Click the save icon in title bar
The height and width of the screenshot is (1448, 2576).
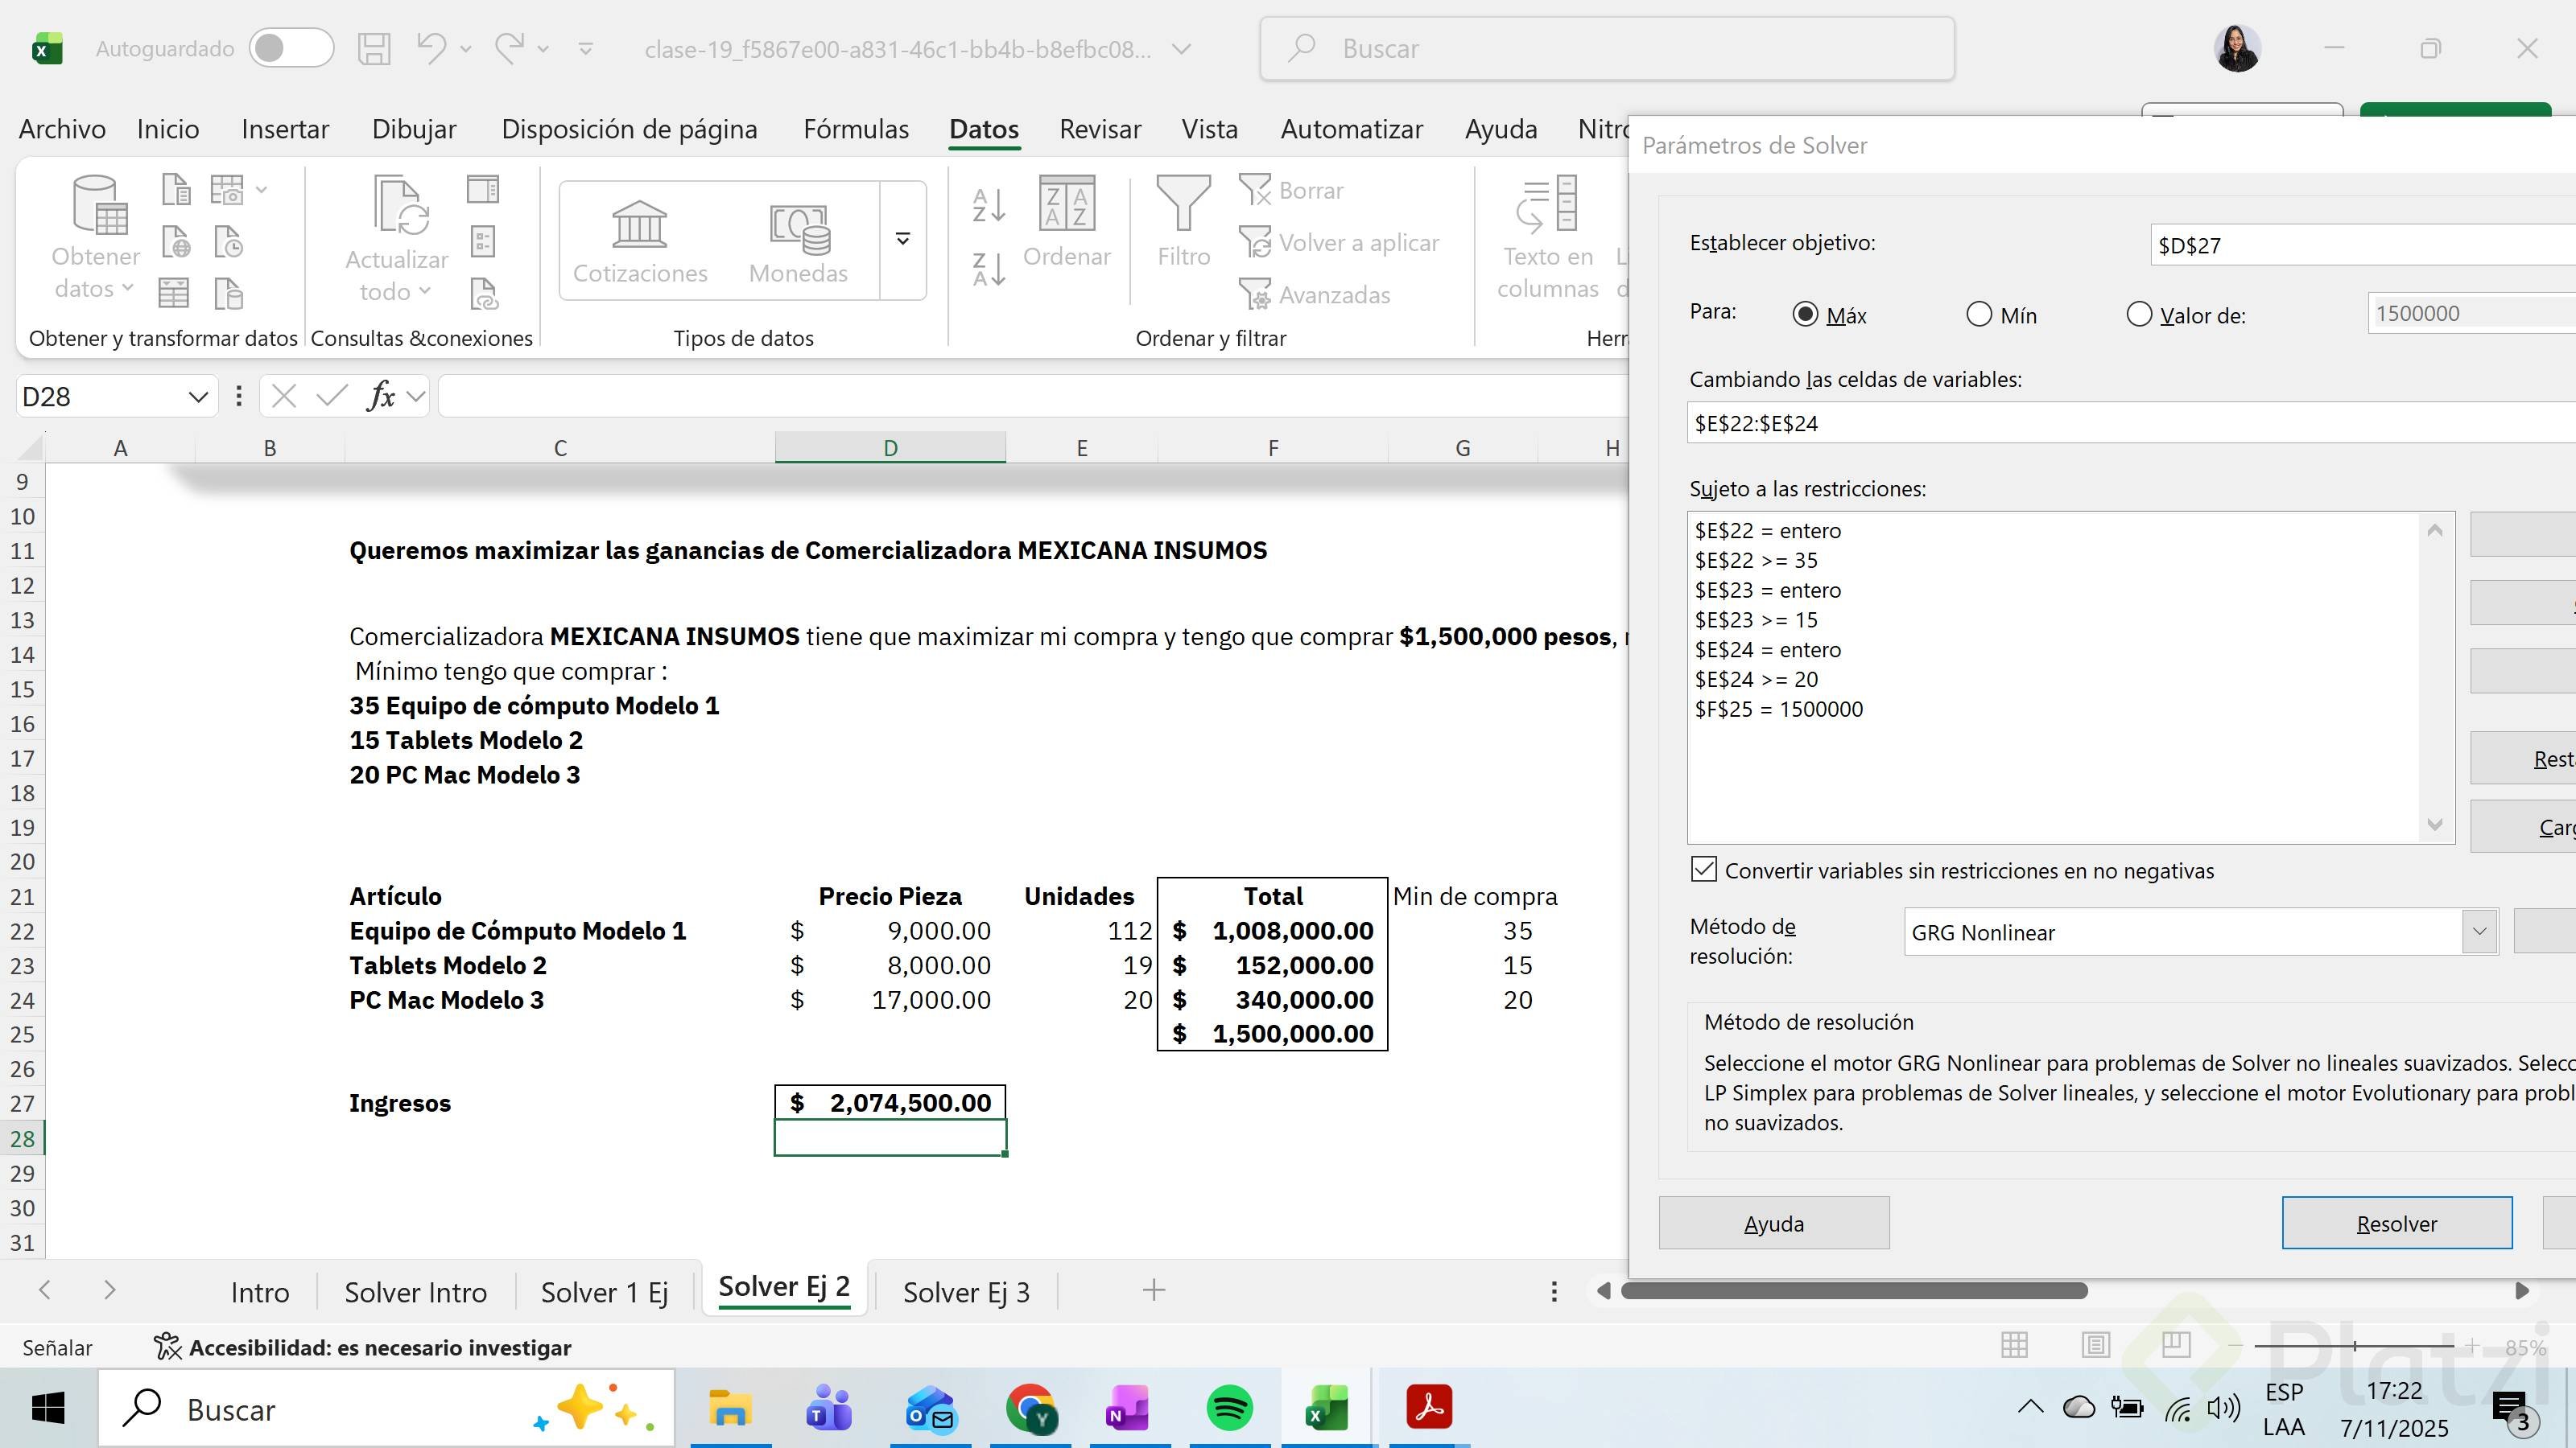(x=374, y=49)
